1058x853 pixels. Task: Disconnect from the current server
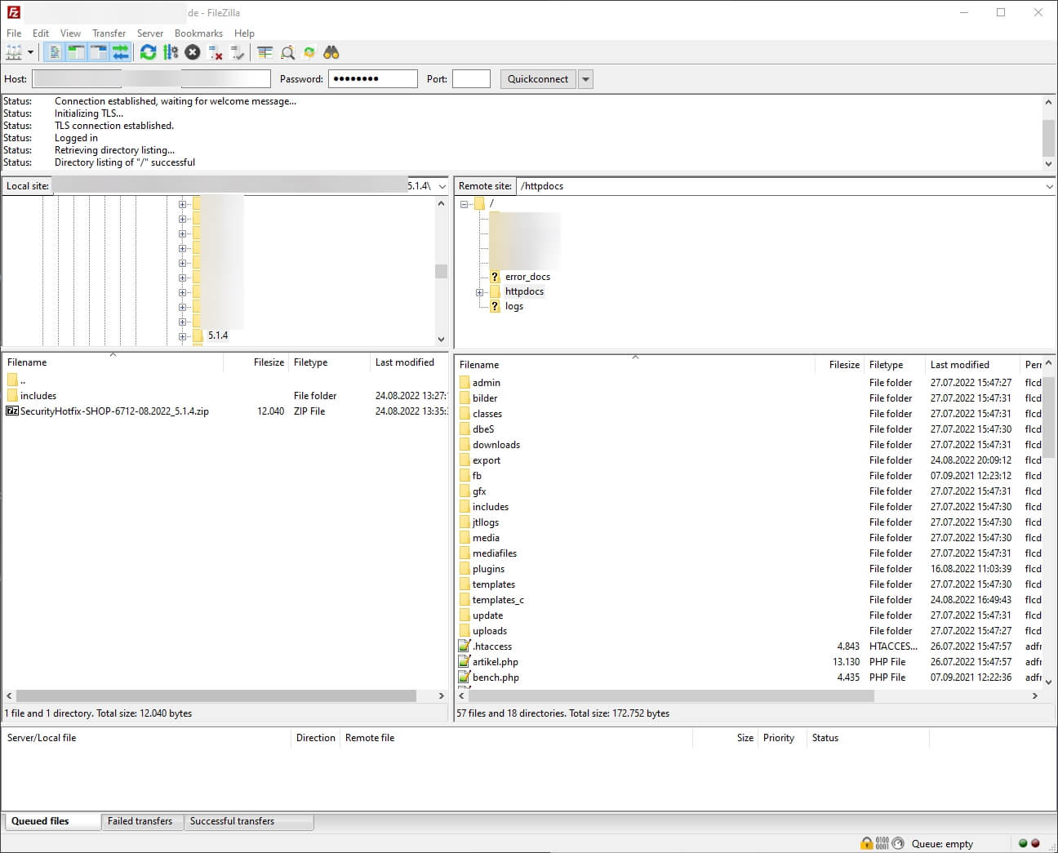click(216, 52)
